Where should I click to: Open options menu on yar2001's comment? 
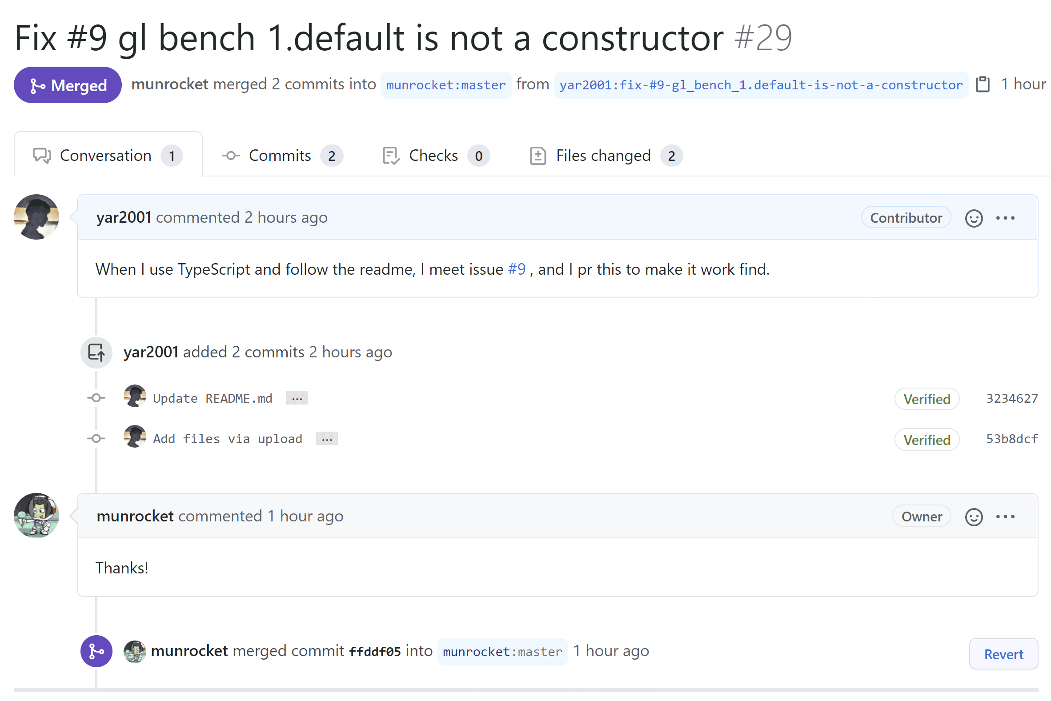point(1005,218)
